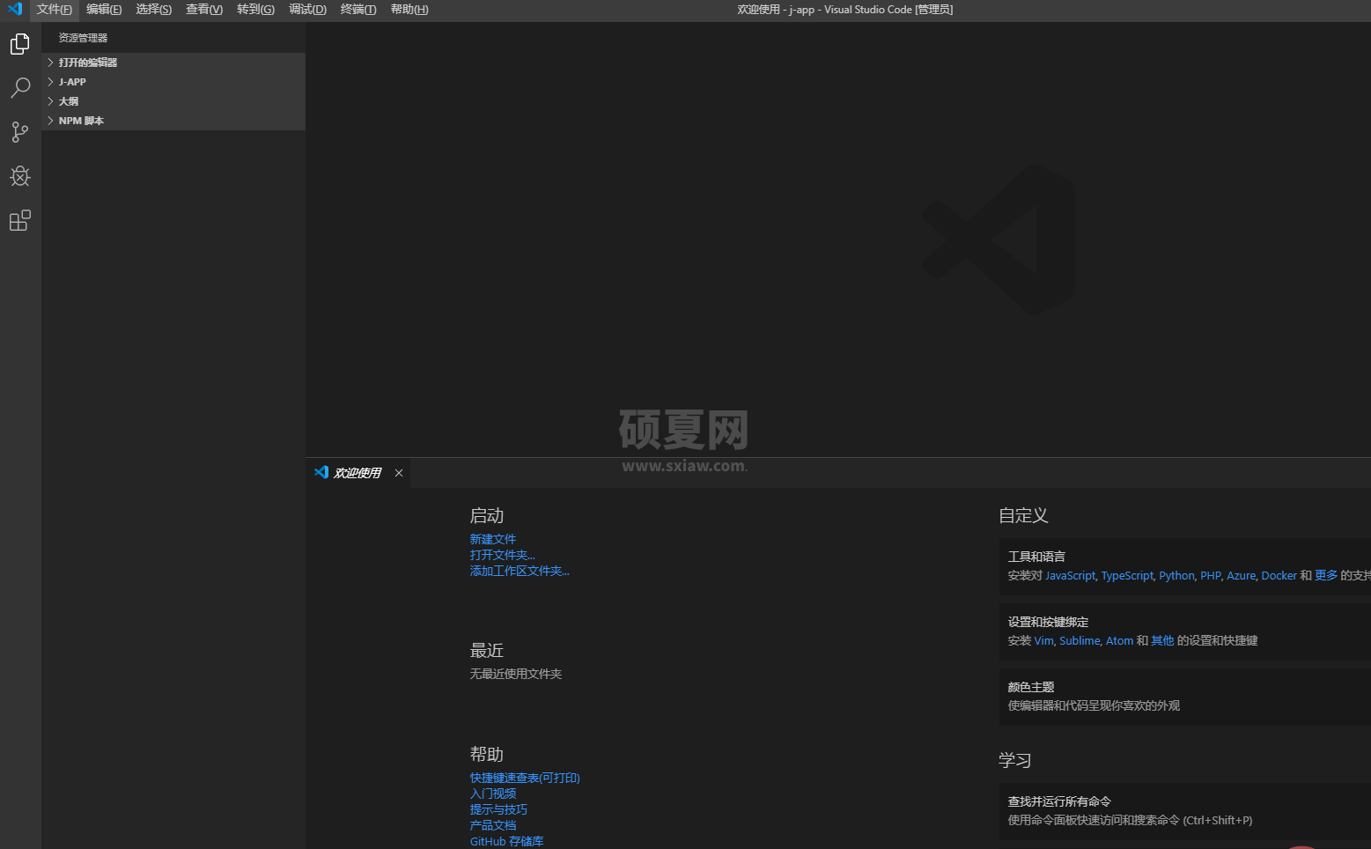This screenshot has height=849, width=1371.
Task: Open the 查找并运行所有命令 card
Action: click(1185, 811)
